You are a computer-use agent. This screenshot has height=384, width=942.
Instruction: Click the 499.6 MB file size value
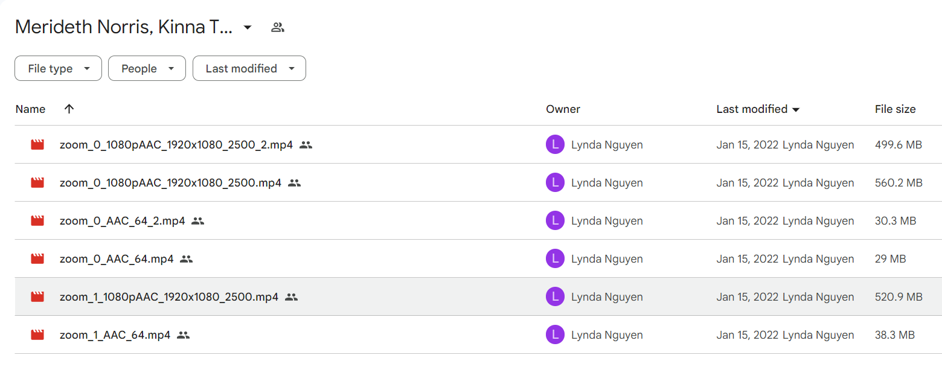pyautogui.click(x=899, y=145)
